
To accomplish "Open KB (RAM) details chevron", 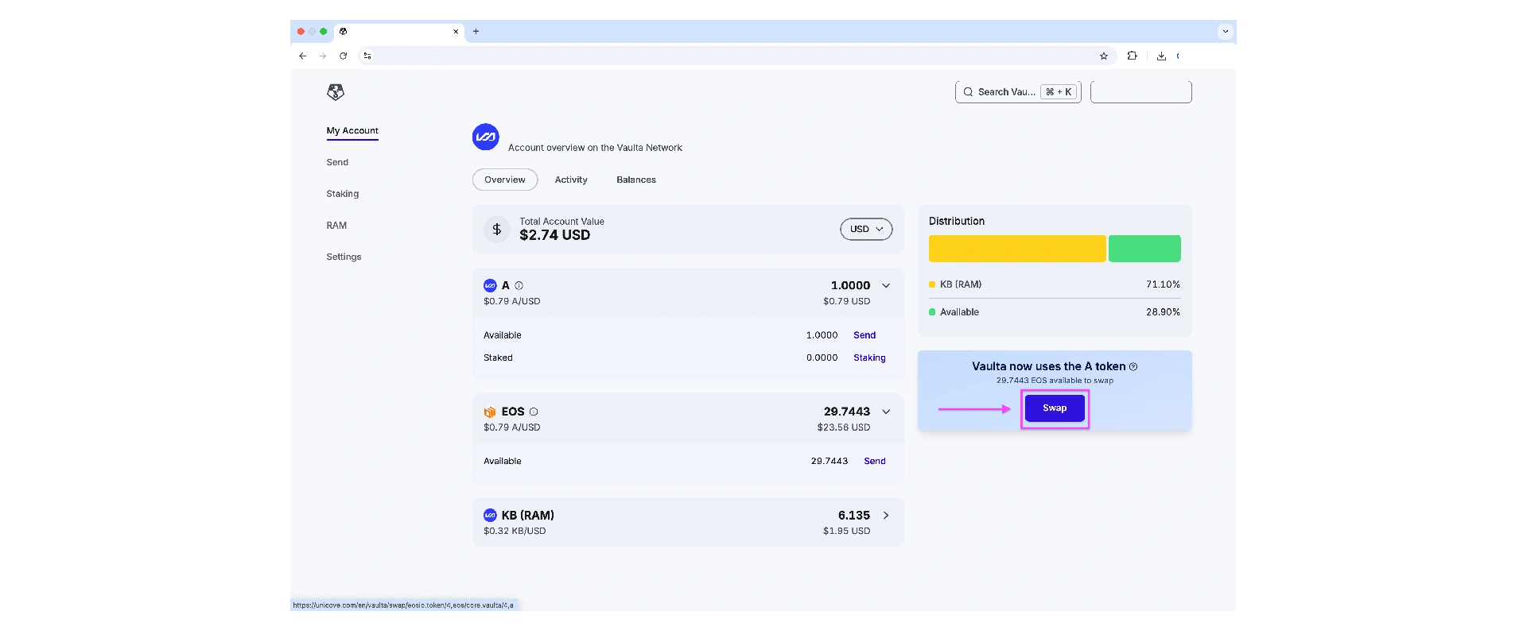I will [886, 516].
